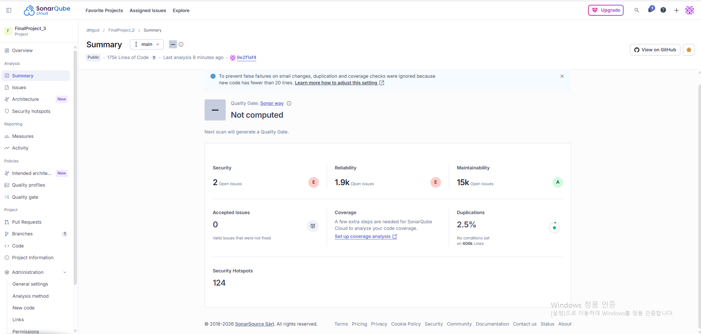
Task: Open the Pricing footer link
Action: tap(359, 324)
